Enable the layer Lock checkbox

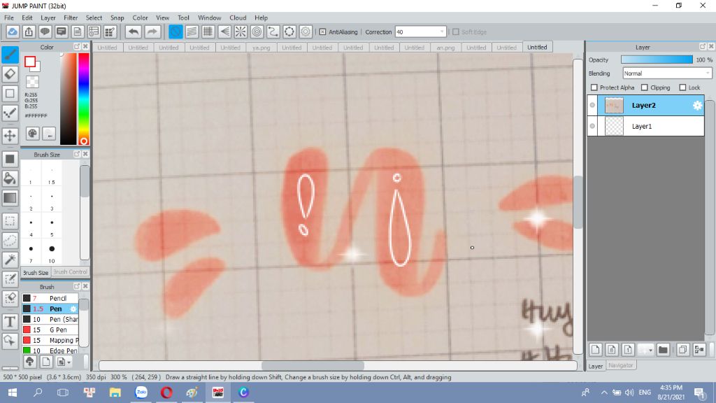tap(682, 87)
